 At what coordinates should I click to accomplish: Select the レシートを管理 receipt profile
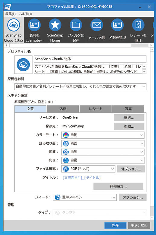138,25
